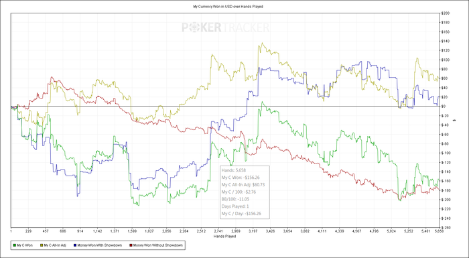
Task: Click the 'Hands: 5,658' tooltip line
Action: (234, 170)
